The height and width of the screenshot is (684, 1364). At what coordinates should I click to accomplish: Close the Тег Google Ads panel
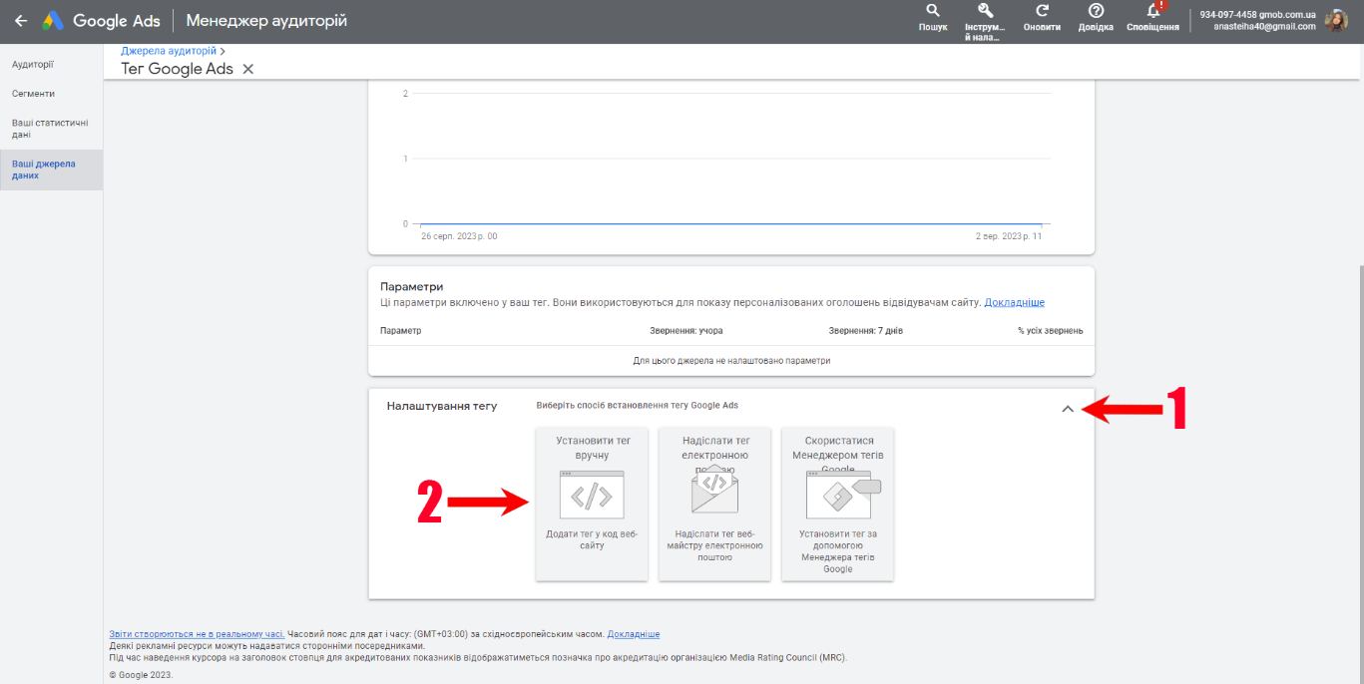coord(248,69)
